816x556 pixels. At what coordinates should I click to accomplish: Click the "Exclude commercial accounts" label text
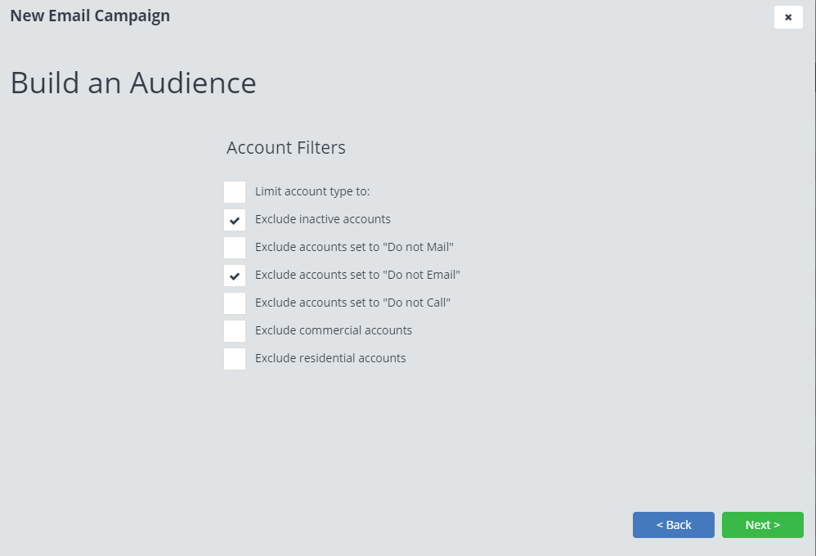tap(333, 330)
